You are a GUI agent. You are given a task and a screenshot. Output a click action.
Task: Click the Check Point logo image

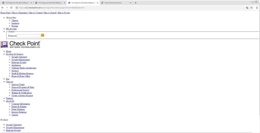point(21,45)
